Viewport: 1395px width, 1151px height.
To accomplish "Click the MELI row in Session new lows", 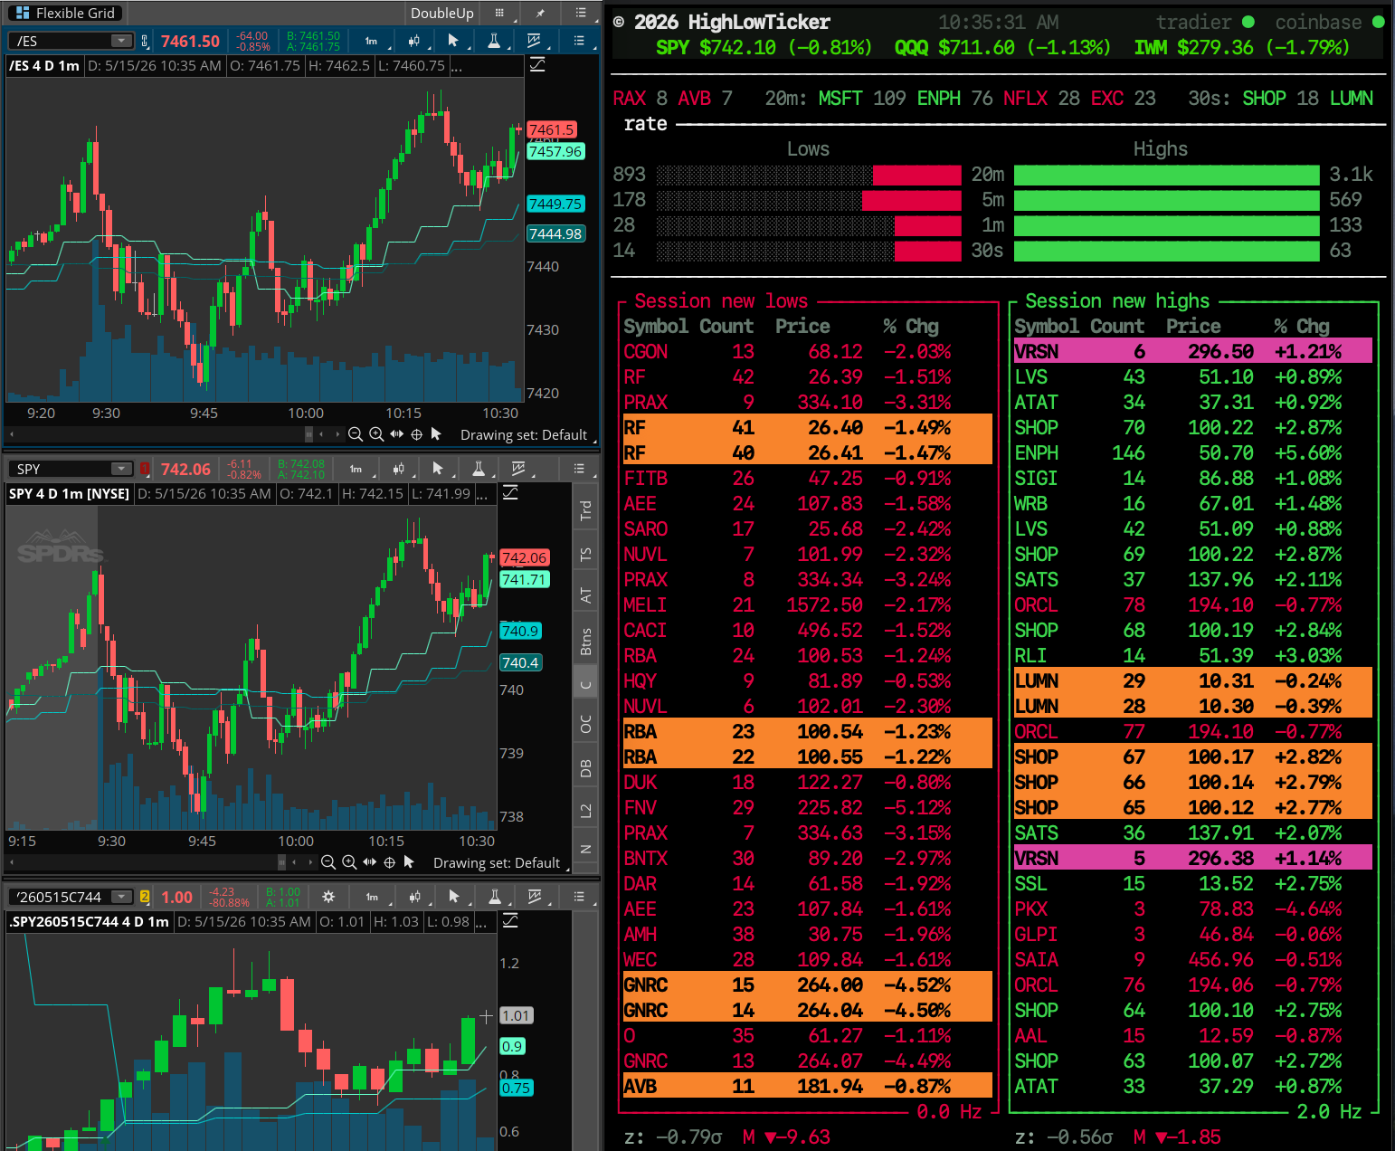I will [x=807, y=604].
